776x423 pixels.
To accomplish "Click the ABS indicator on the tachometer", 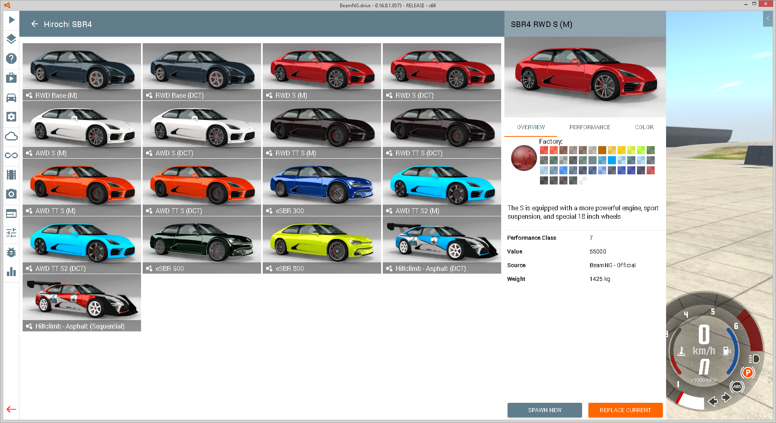I will pos(737,387).
